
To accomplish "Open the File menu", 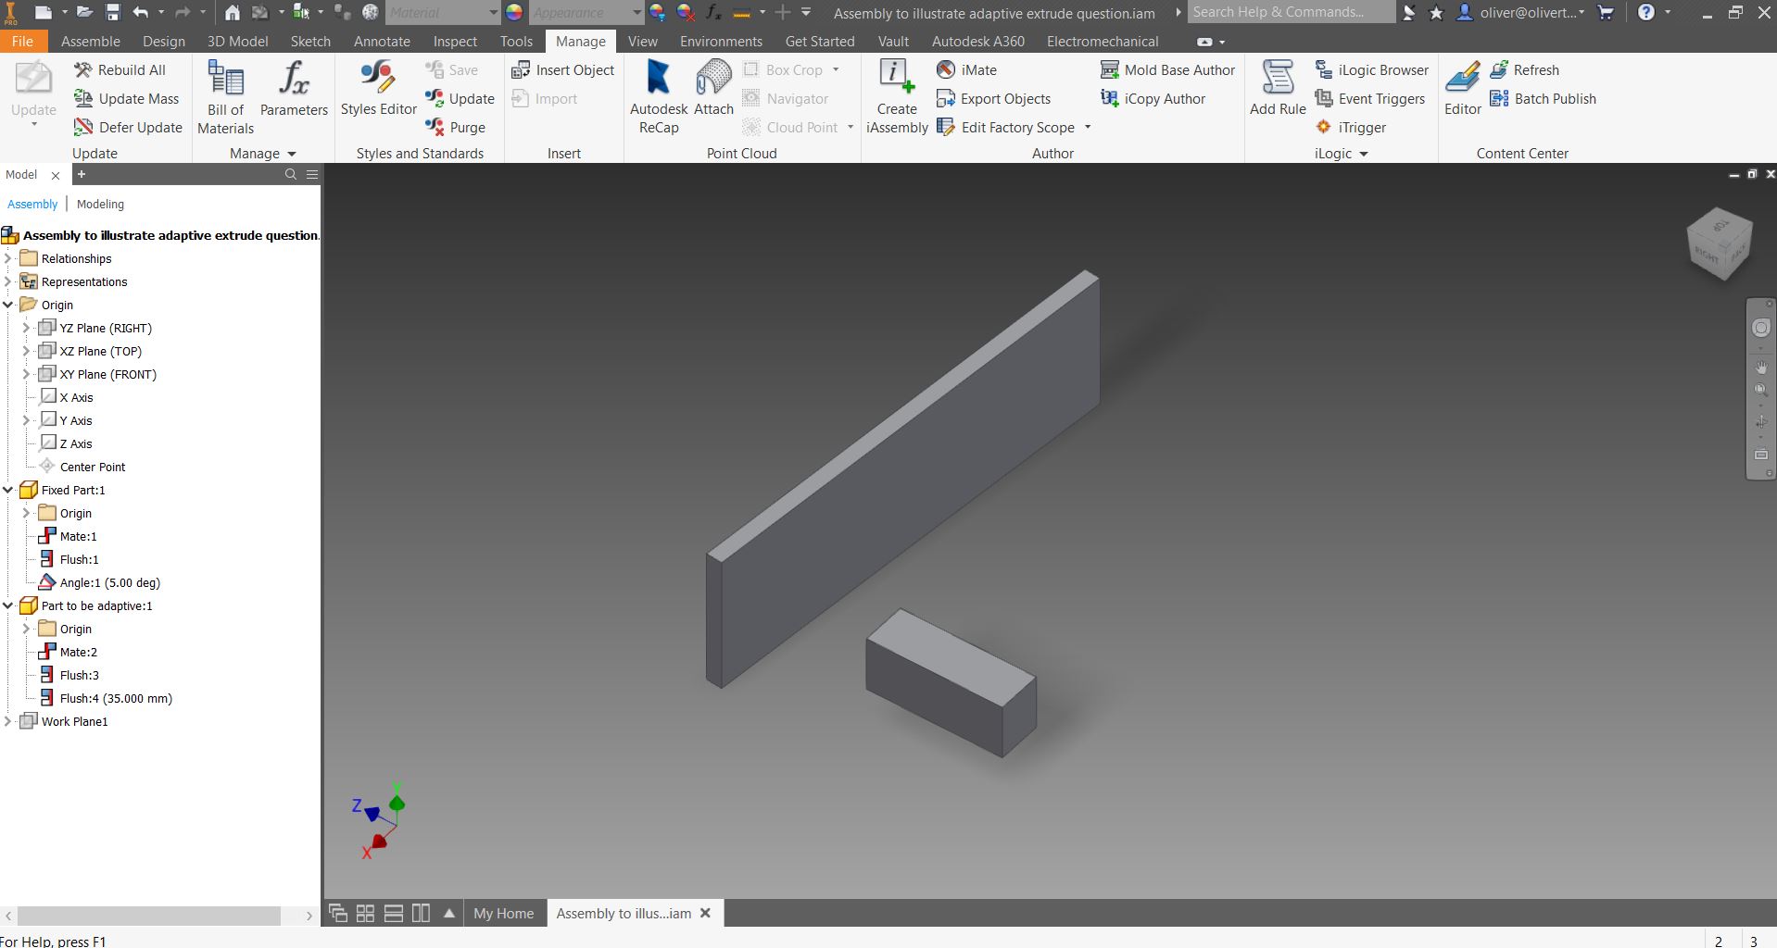I will 22,41.
